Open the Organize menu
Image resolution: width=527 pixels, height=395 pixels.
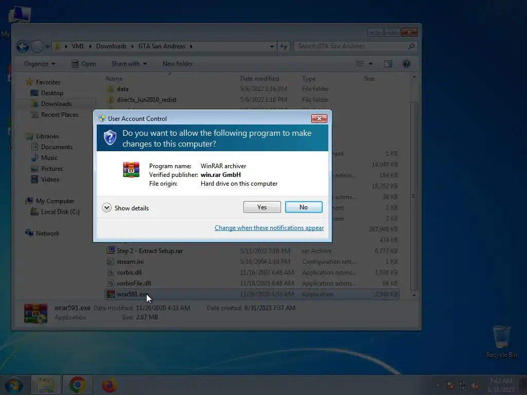[39, 64]
